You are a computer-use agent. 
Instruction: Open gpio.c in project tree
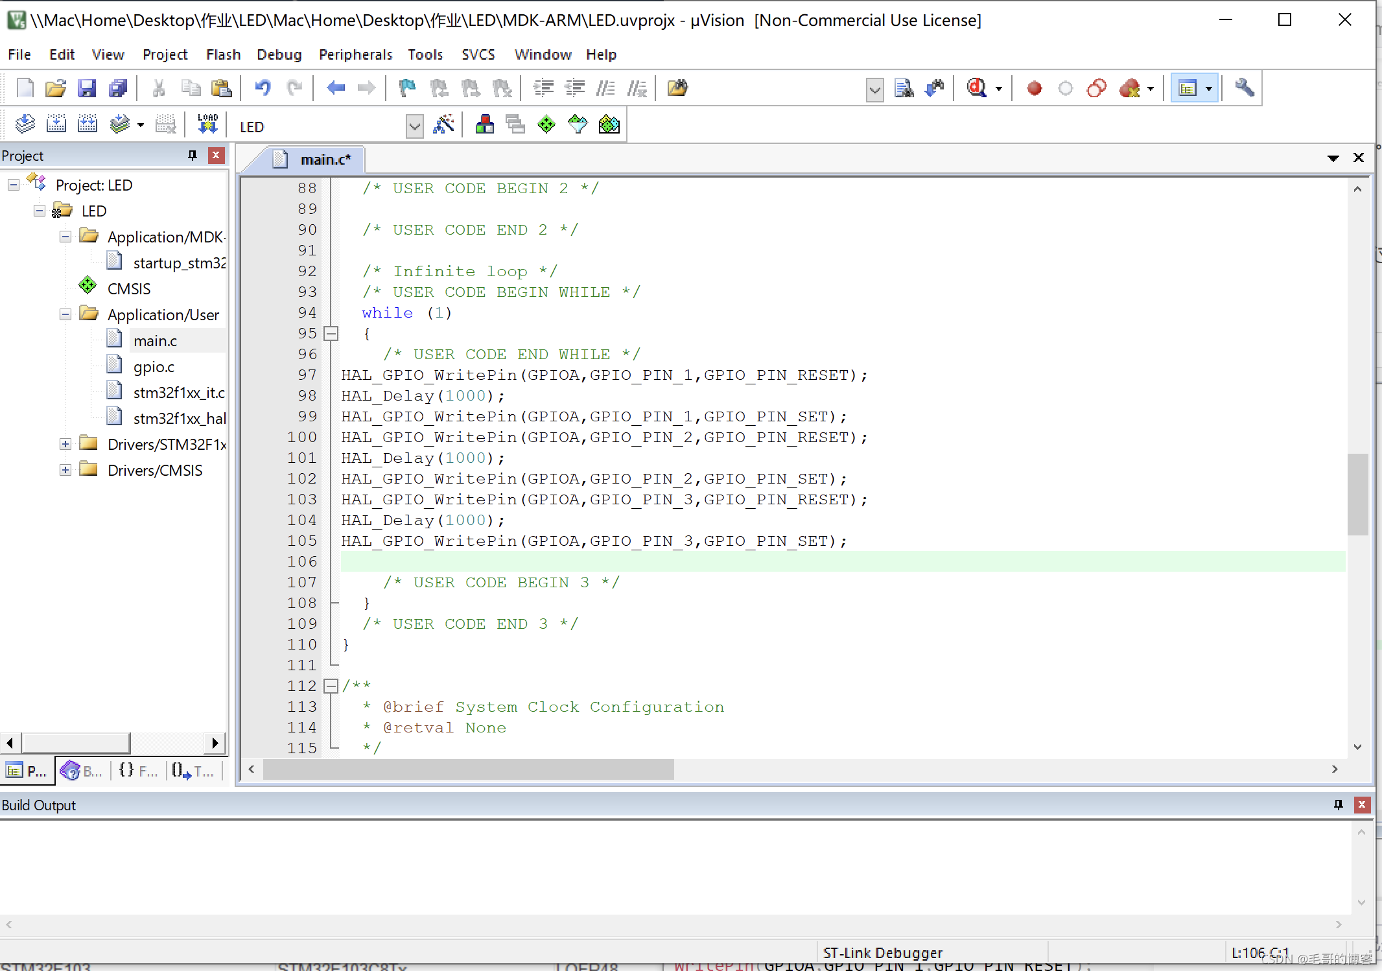coord(154,367)
